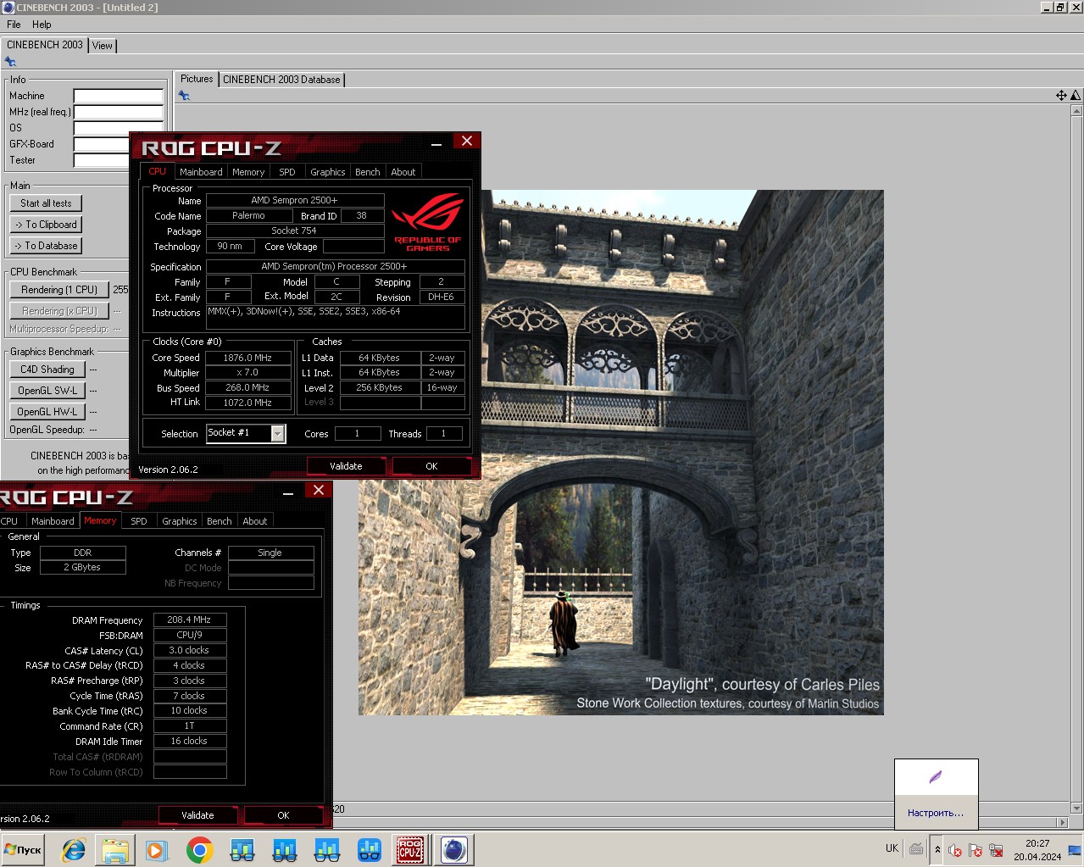
Task: Click the memory Size value 2 GBytes
Action: (82, 567)
